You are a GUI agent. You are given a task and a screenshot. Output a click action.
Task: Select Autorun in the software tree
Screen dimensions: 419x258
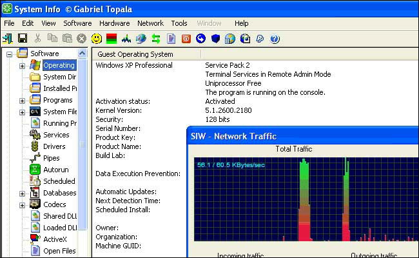click(x=56, y=170)
